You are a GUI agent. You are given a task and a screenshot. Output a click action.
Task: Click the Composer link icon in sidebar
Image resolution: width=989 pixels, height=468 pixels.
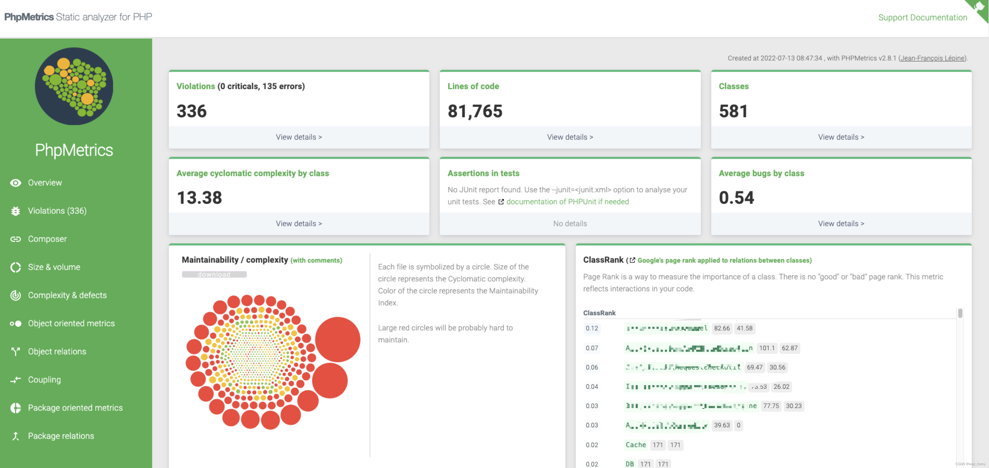(15, 239)
